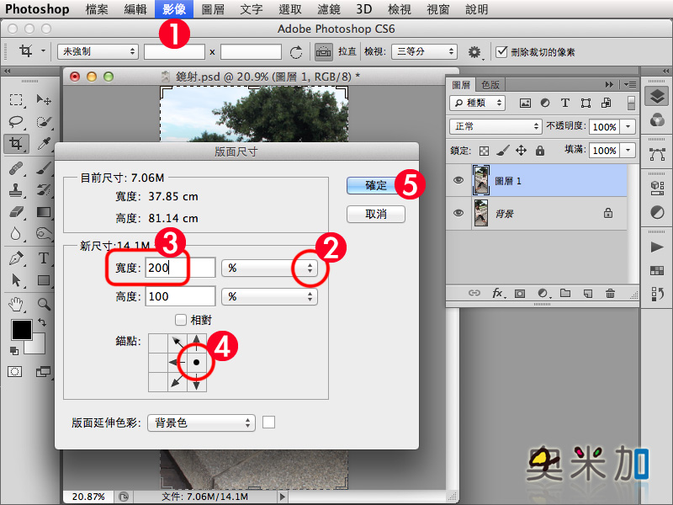This screenshot has width=673, height=505.
Task: Toggle 刪除裁切的像素 checkbox
Action: click(501, 52)
